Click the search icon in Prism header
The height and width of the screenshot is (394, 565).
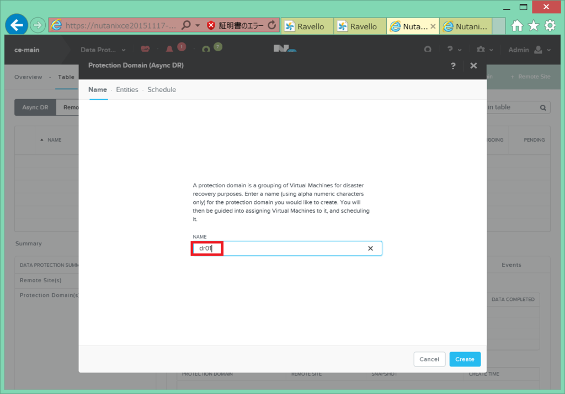(x=428, y=49)
